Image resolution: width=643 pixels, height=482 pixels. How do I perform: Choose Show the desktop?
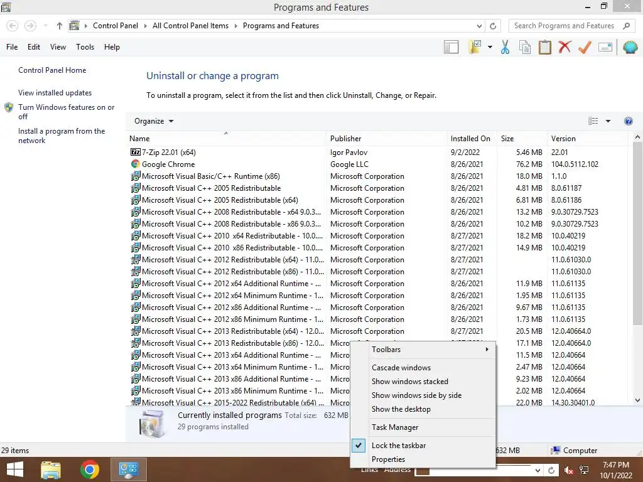[x=423, y=409]
